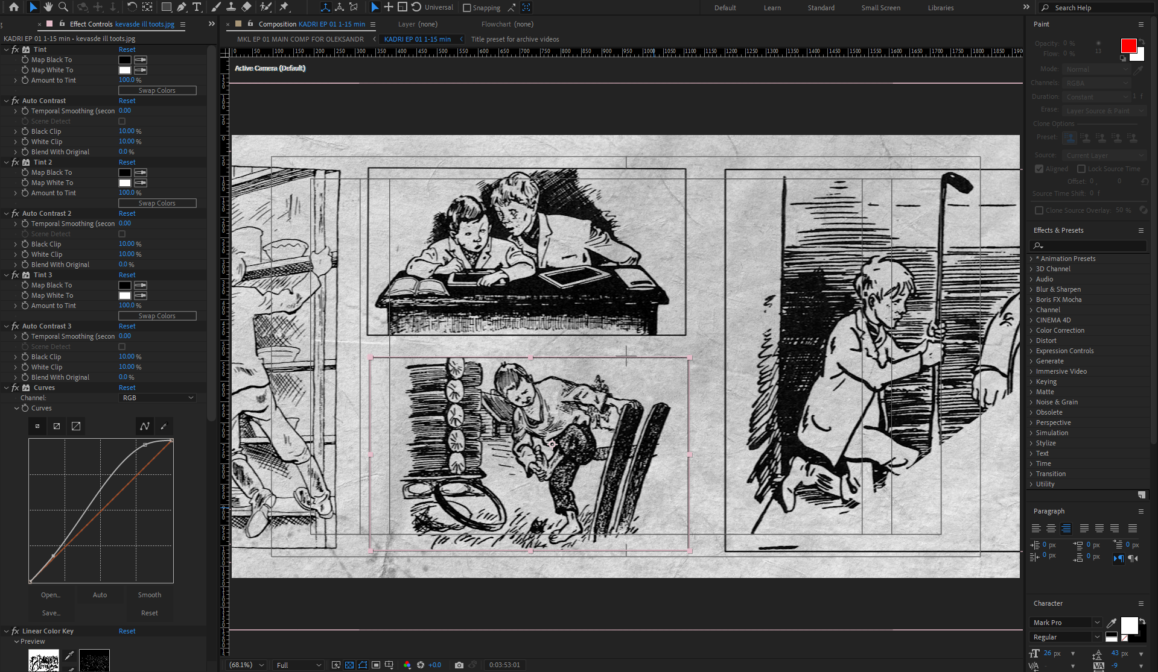Toggle the Tint 2 effect fx switch
Viewport: 1158px width, 672px height.
[15, 162]
